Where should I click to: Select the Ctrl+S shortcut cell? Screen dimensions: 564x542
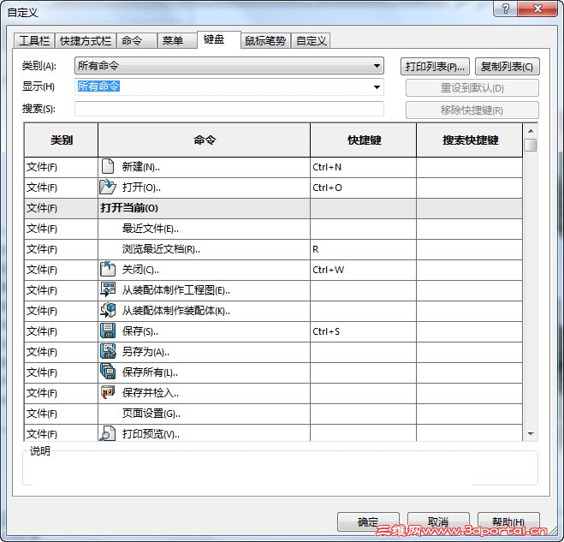coord(363,331)
